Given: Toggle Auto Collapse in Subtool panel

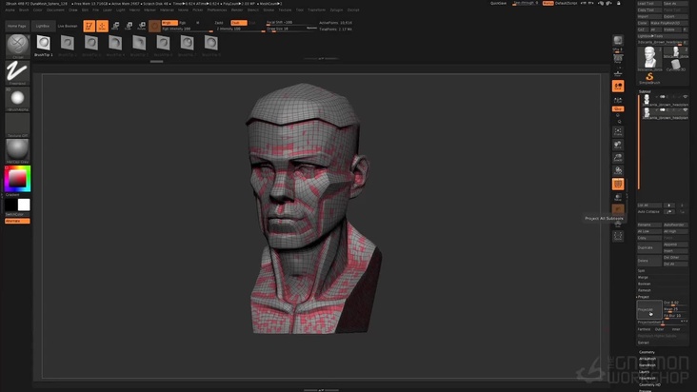Looking at the screenshot, I should click(649, 212).
